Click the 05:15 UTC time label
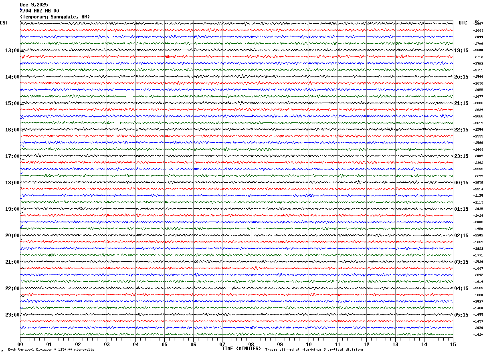 [461, 315]
